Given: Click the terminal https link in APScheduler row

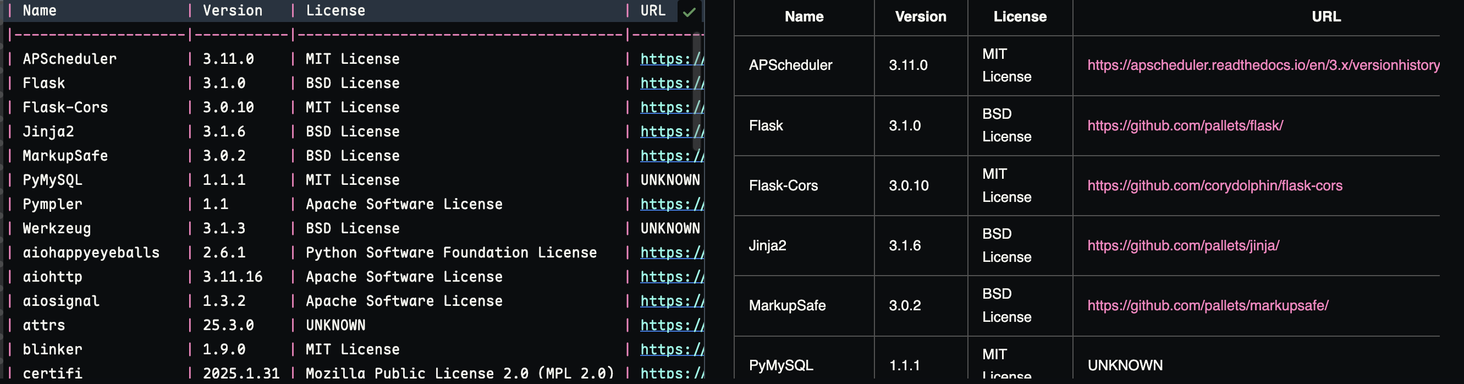Looking at the screenshot, I should tap(672, 59).
